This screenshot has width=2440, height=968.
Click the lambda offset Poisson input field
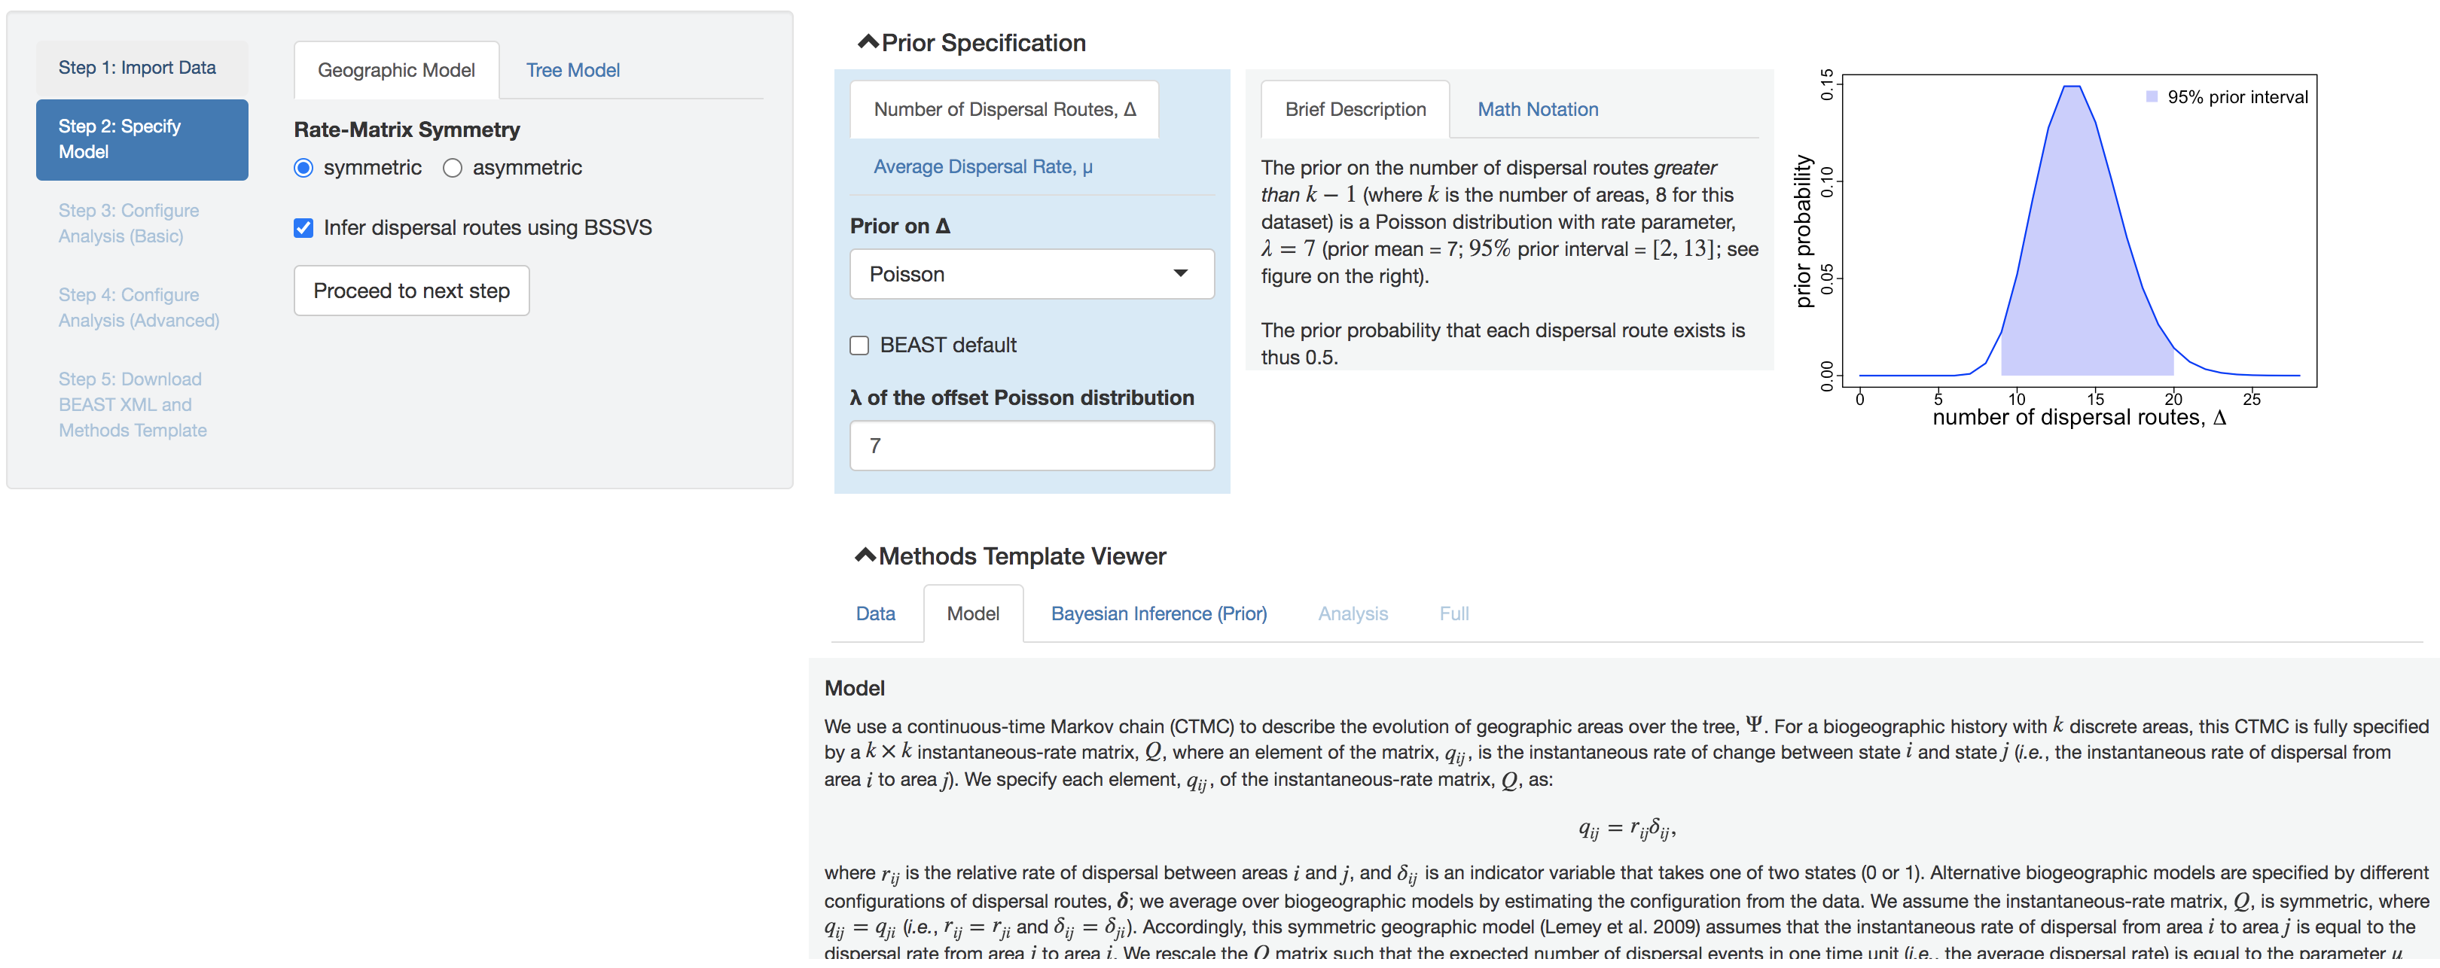coord(1032,446)
